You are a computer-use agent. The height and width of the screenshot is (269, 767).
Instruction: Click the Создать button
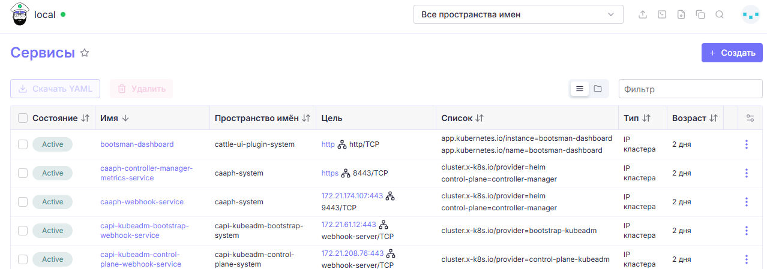click(x=732, y=53)
